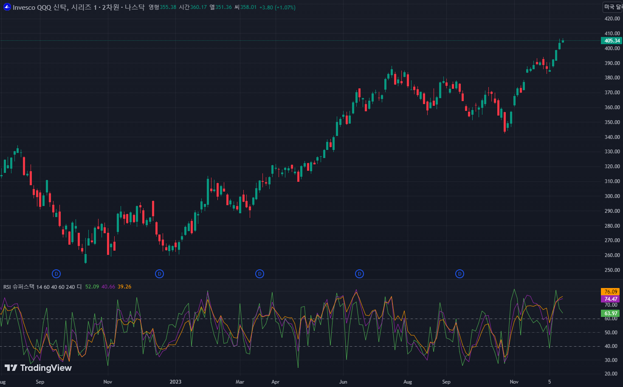Click the Aug label on time axis
Viewport: 623px width, 387px height.
[408, 382]
